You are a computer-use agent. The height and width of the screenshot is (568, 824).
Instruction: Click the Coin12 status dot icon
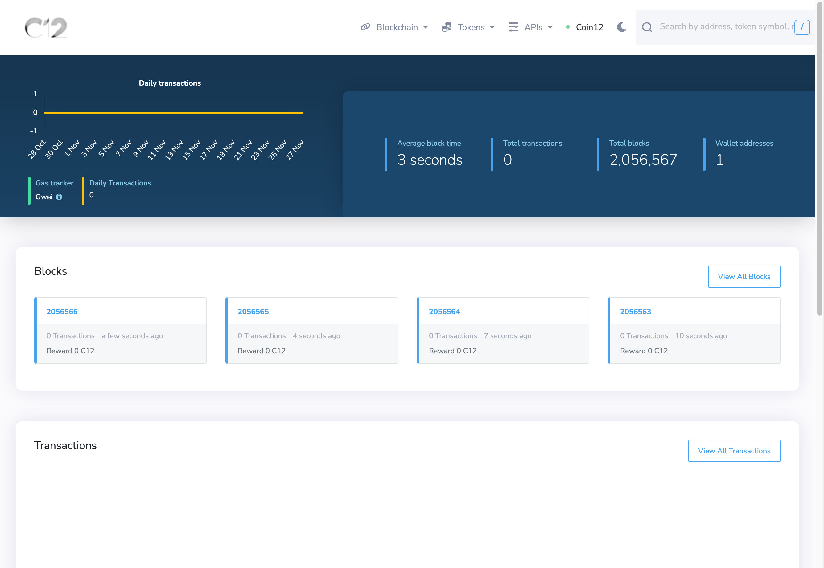point(567,27)
